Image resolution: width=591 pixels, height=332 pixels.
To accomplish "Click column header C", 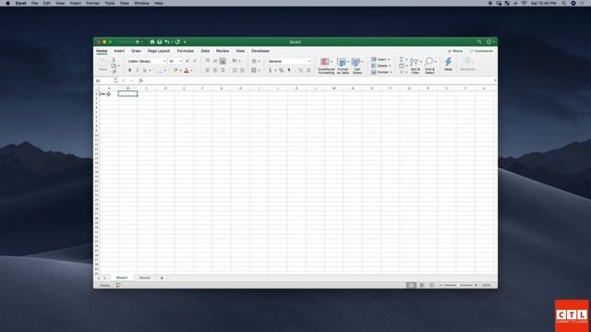I will pyautogui.click(x=146, y=89).
